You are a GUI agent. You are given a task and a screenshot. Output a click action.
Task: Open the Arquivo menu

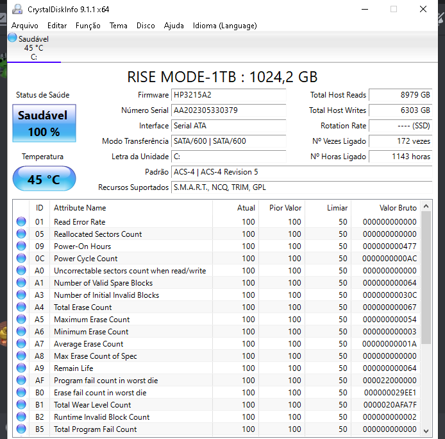point(25,26)
